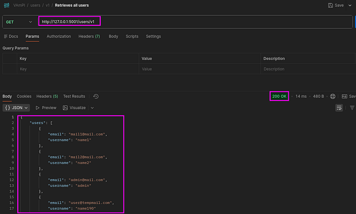Toggle the line wrap icon
The height and width of the screenshot is (214, 356).
[x=339, y=108]
